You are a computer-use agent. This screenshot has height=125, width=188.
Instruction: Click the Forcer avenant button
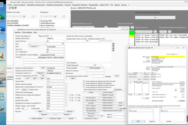tap(95, 68)
